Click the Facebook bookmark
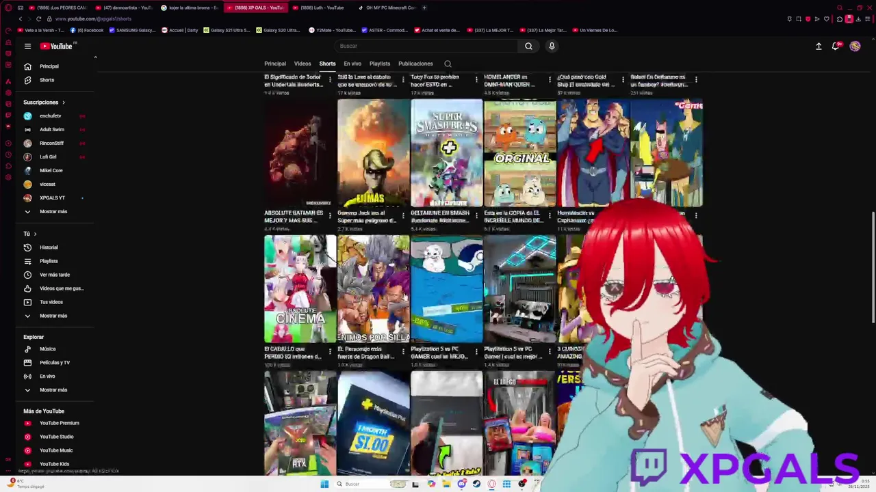Image resolution: width=876 pixels, height=492 pixels. pos(87,30)
